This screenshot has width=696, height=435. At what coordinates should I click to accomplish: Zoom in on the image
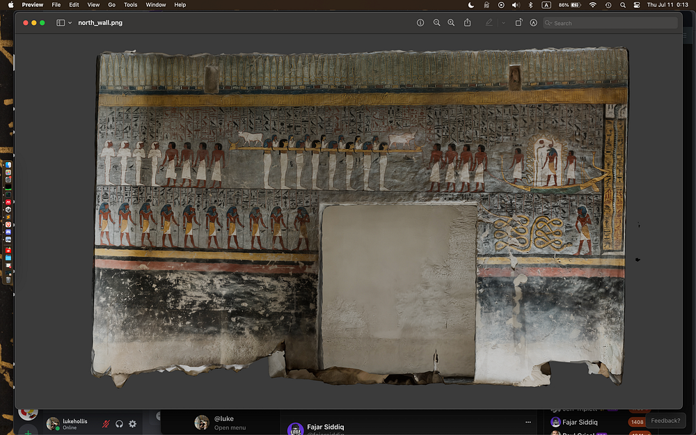coord(451,23)
